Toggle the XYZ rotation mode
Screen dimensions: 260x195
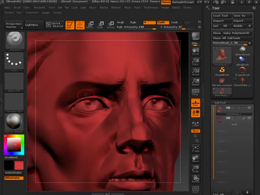pos(196,131)
